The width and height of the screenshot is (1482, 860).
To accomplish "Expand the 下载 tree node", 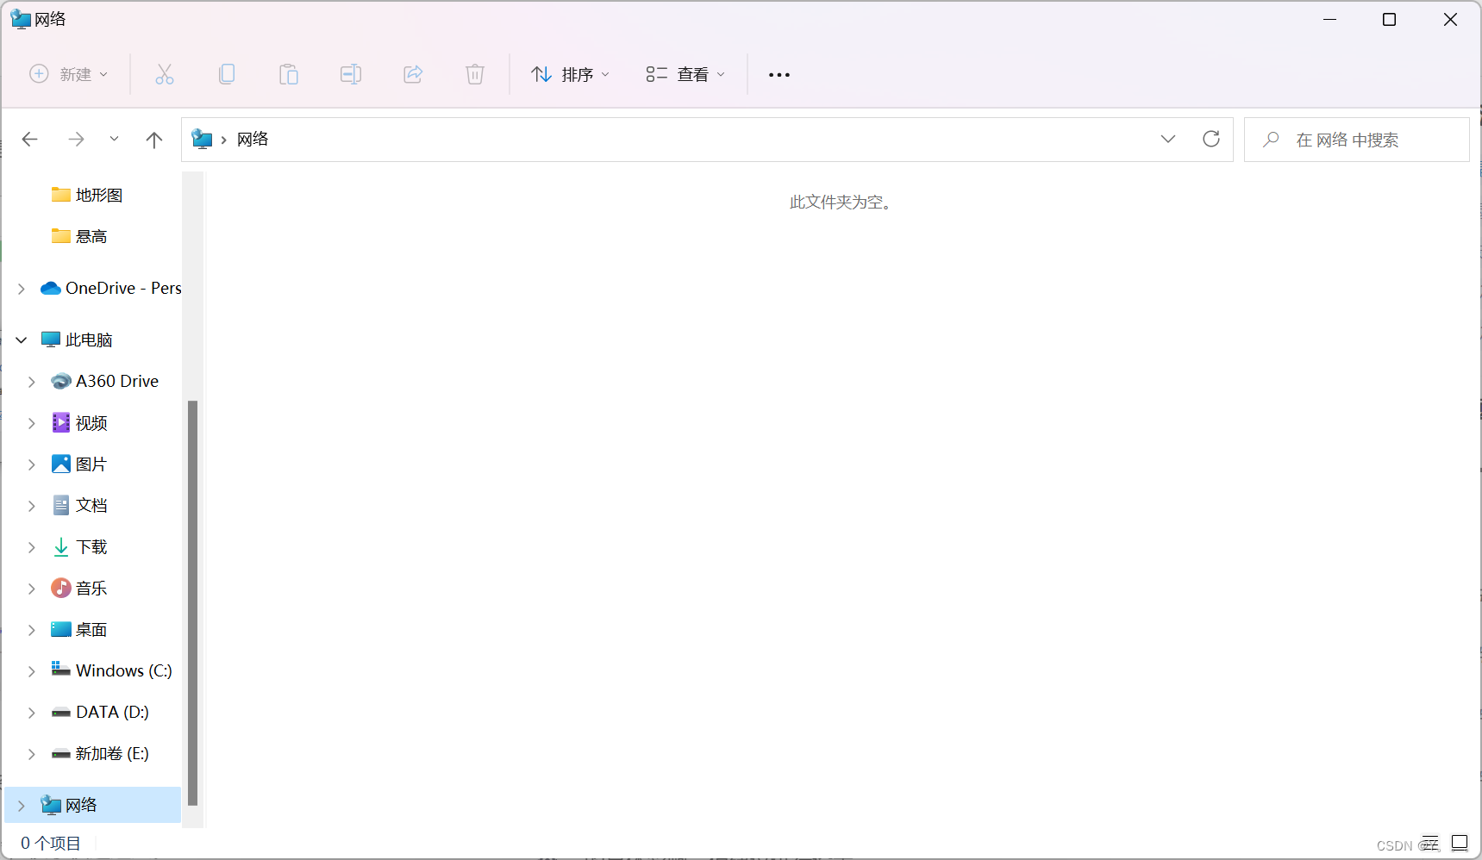I will [x=32, y=547].
